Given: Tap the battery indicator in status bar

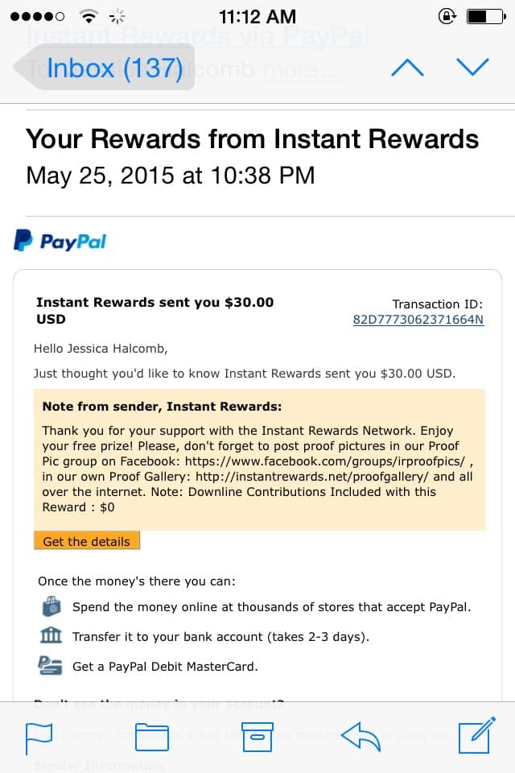Looking at the screenshot, I should click(486, 17).
